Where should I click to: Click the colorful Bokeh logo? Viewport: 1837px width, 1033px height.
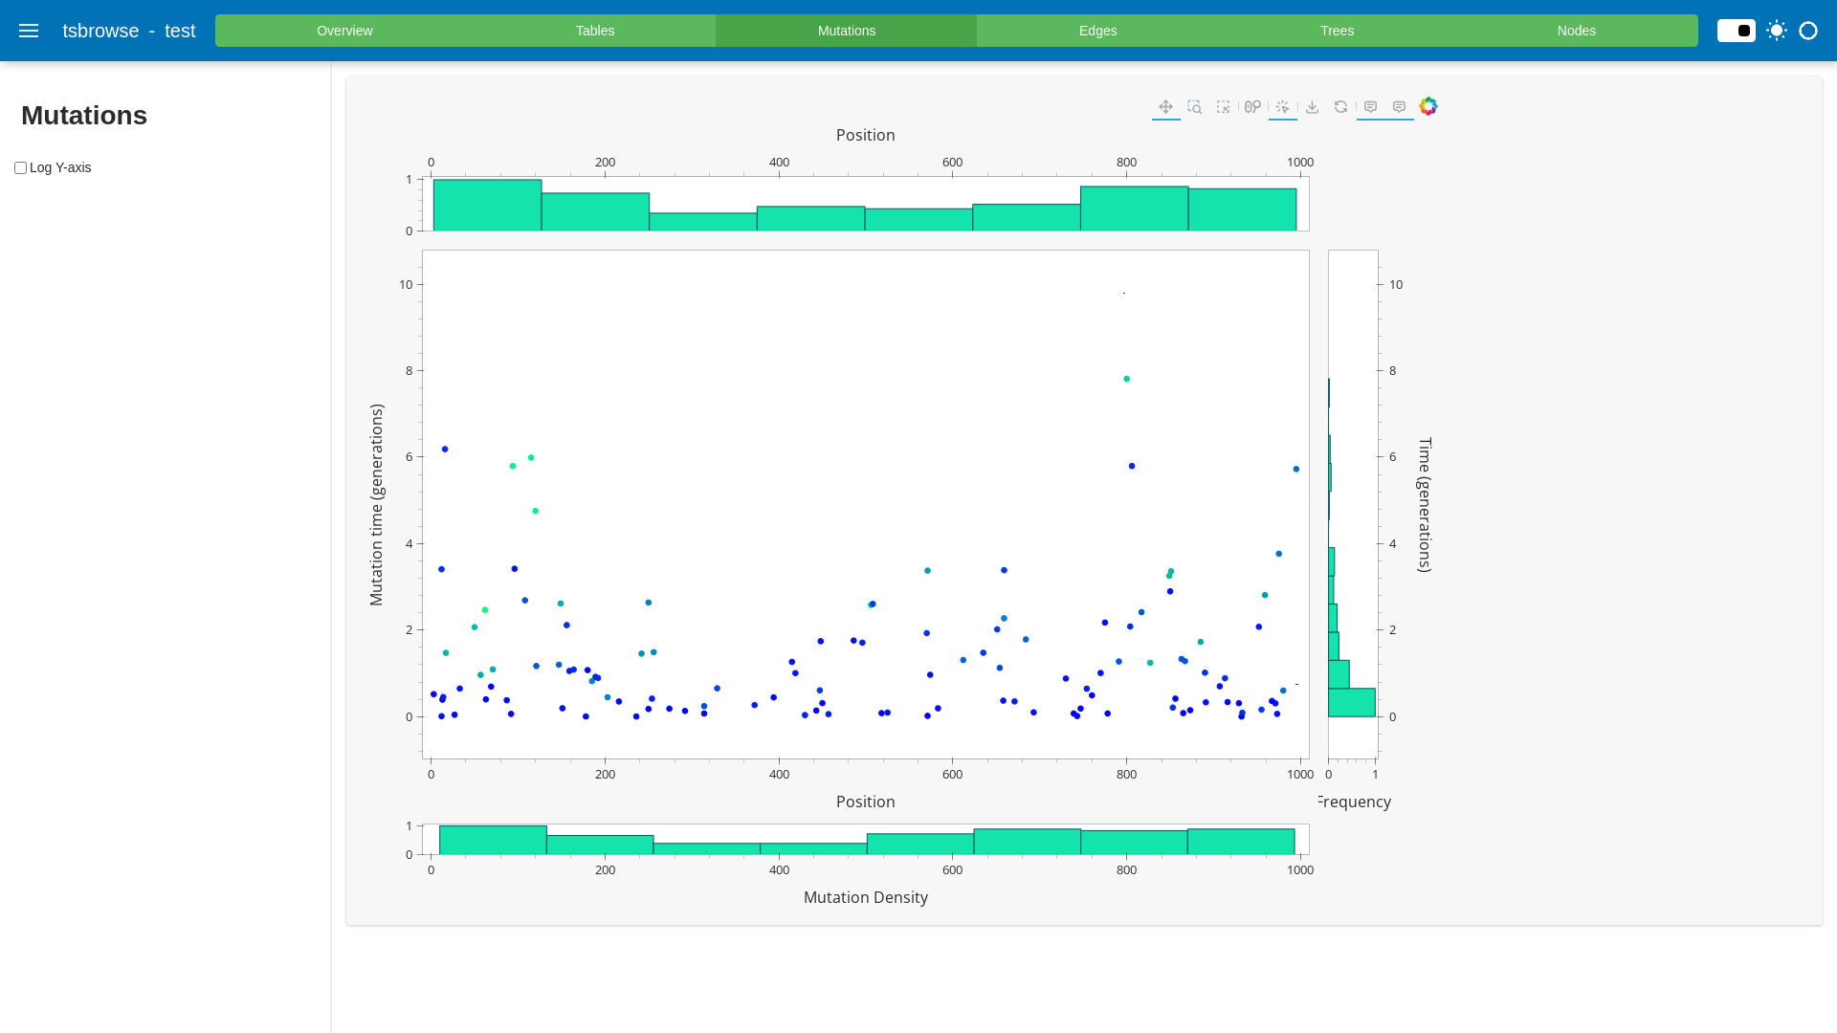(x=1428, y=106)
